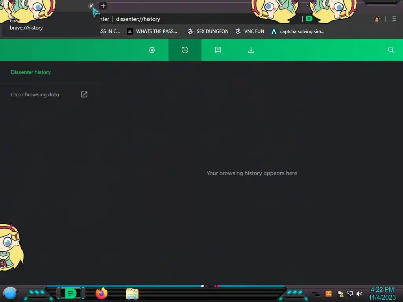Click the Start orb on taskbar
The width and height of the screenshot is (403, 302).
point(10,293)
